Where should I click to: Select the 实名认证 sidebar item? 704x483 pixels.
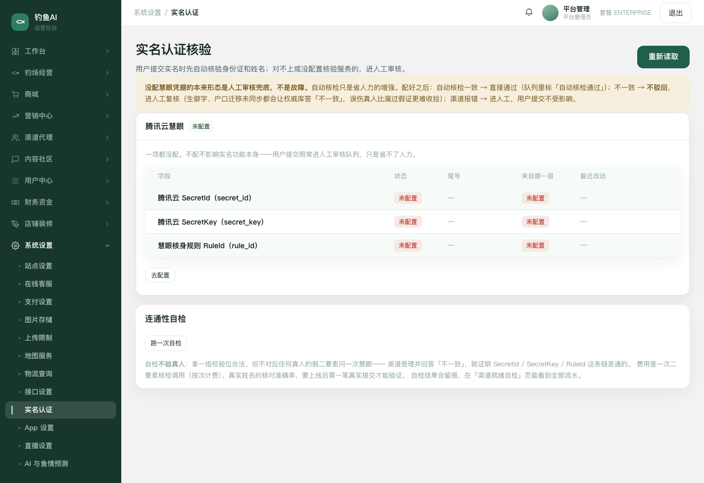[61, 410]
